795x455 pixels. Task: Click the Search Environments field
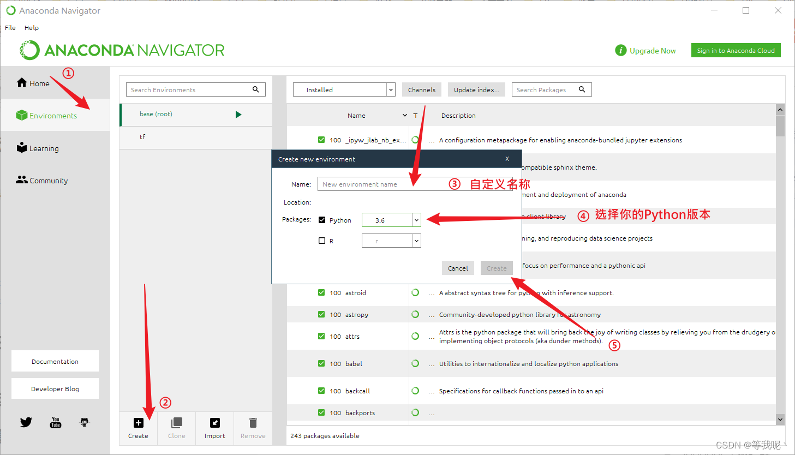pyautogui.click(x=196, y=89)
